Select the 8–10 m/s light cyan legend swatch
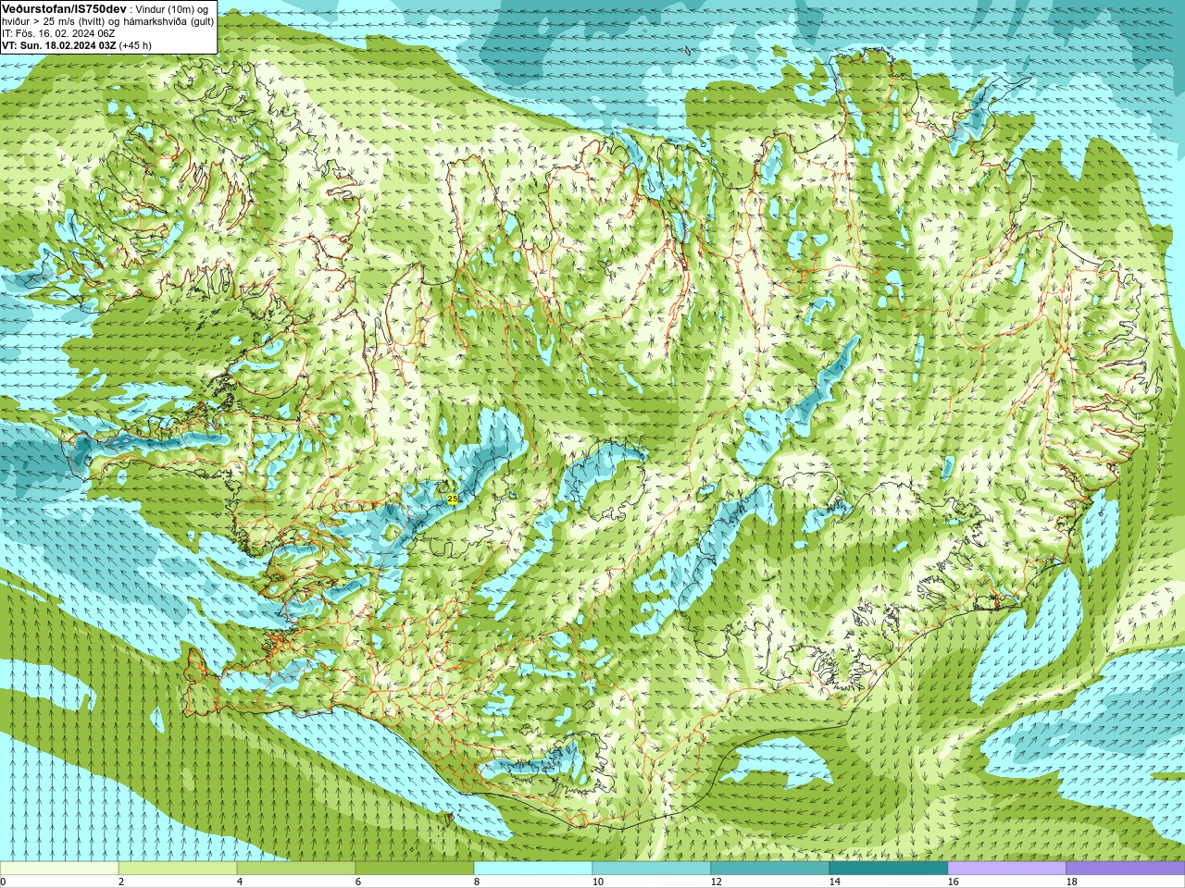This screenshot has width=1185, height=888. pyautogui.click(x=533, y=869)
